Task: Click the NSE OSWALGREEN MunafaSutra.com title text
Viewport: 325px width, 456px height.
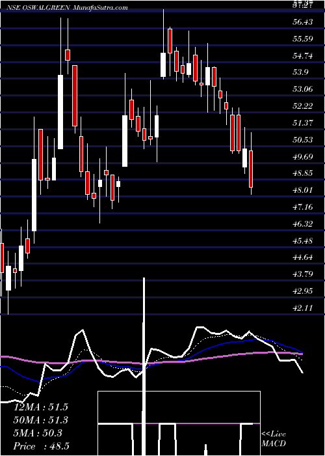Action: [68, 8]
